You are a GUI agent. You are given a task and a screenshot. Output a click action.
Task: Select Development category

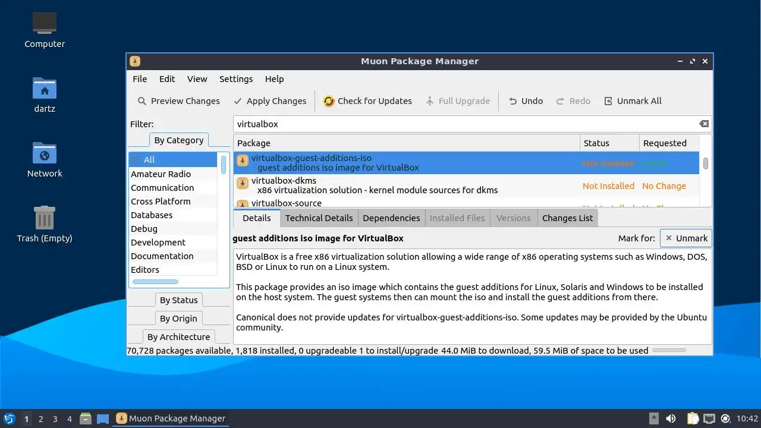[x=174, y=243]
